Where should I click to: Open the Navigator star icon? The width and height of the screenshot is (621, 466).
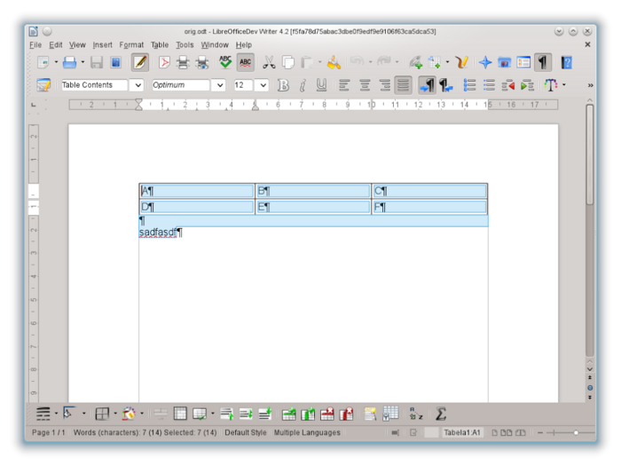pos(485,62)
